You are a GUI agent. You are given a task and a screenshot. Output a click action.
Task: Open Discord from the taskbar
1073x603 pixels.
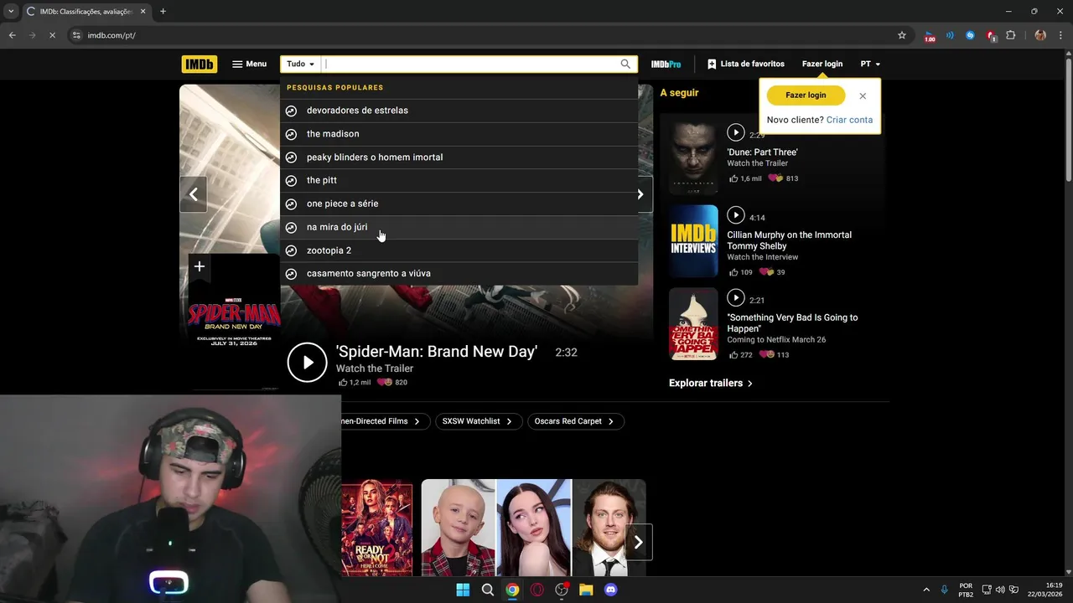click(x=611, y=590)
